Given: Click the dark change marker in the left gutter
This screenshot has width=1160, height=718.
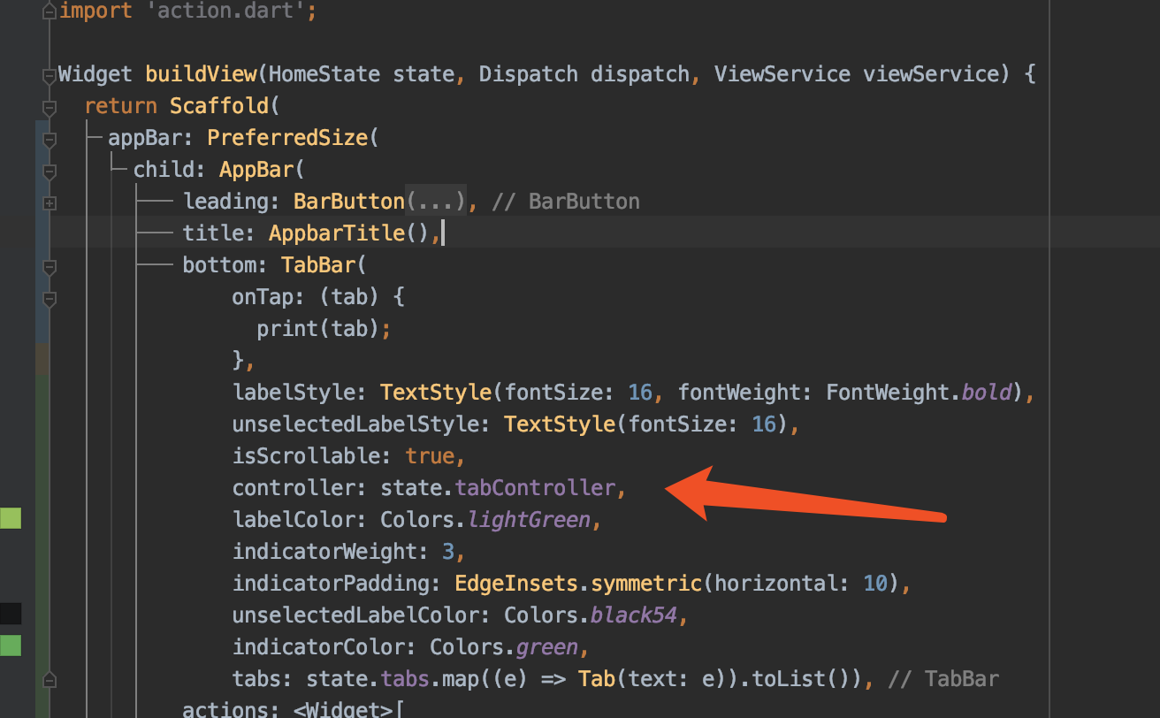Looking at the screenshot, I should tap(11, 613).
